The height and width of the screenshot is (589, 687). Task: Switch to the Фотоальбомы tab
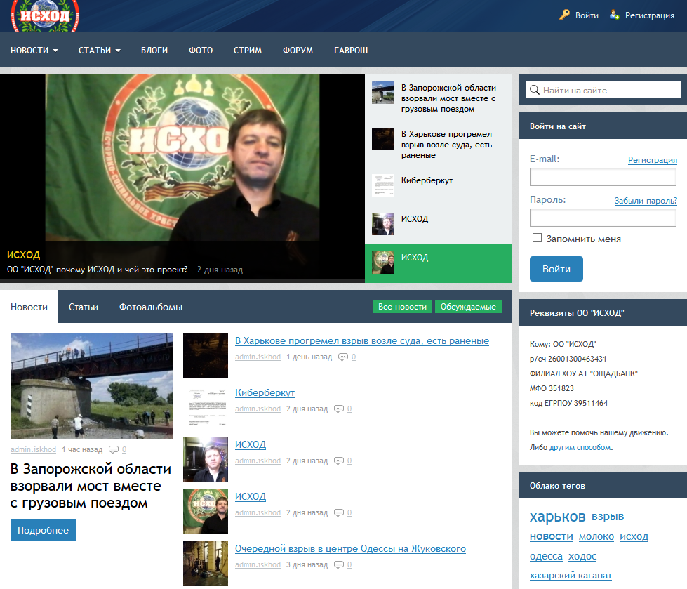pos(150,307)
